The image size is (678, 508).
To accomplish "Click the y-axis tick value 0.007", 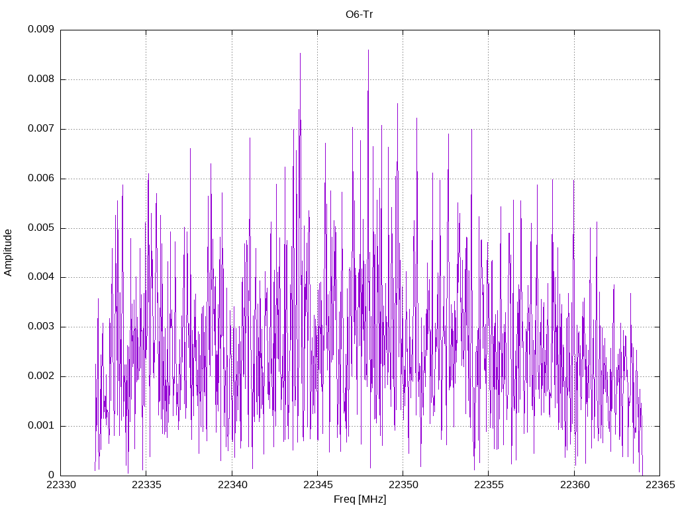I will [41, 129].
